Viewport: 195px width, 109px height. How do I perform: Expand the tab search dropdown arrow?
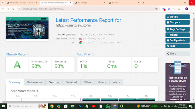[x=3, y=3]
